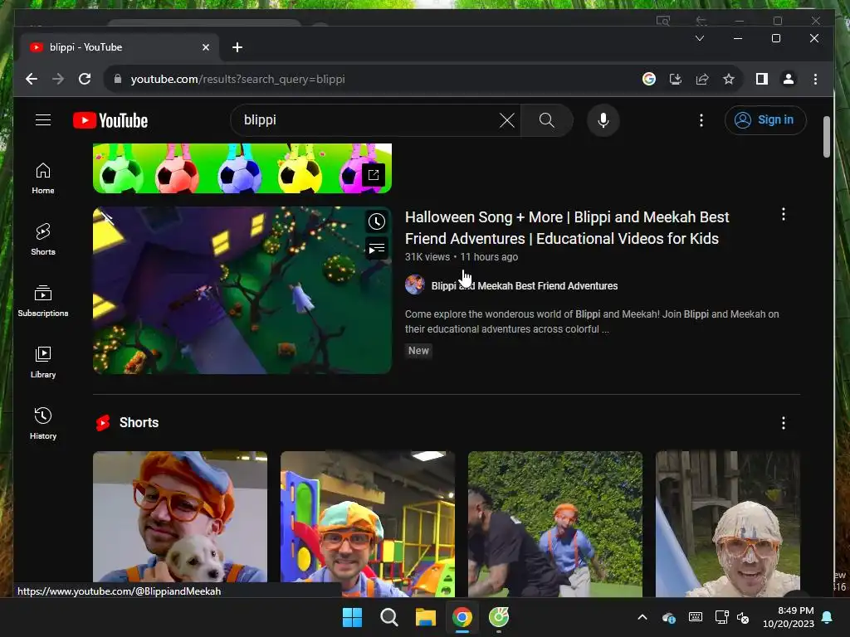
Task: Clear the blippi search query
Action: [x=507, y=120]
